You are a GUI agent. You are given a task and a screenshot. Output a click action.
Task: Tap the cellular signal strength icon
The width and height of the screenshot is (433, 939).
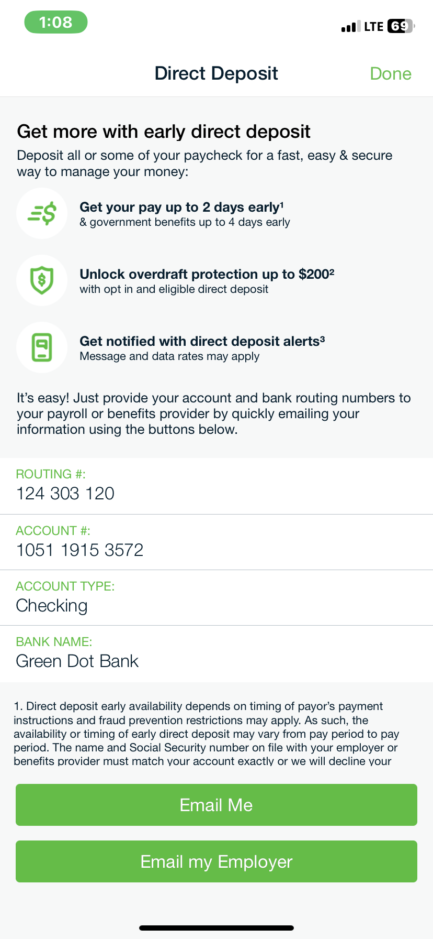pyautogui.click(x=350, y=26)
